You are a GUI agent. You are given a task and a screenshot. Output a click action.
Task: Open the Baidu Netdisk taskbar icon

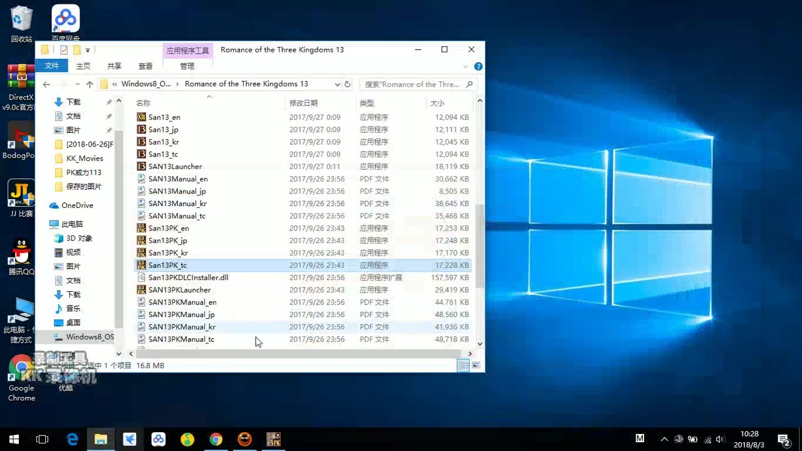159,439
